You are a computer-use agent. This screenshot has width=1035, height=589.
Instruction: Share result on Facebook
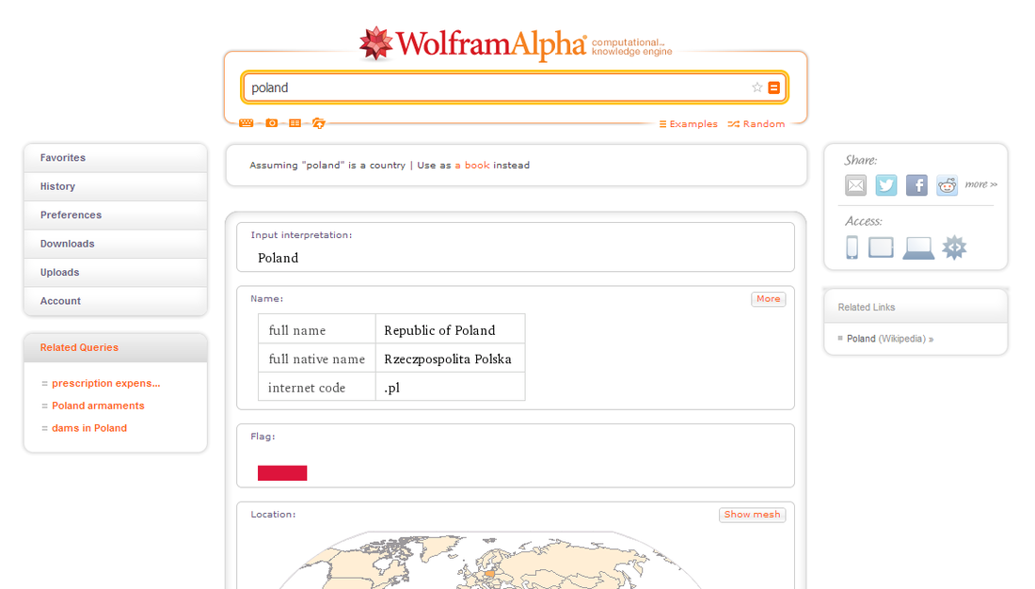pos(916,185)
